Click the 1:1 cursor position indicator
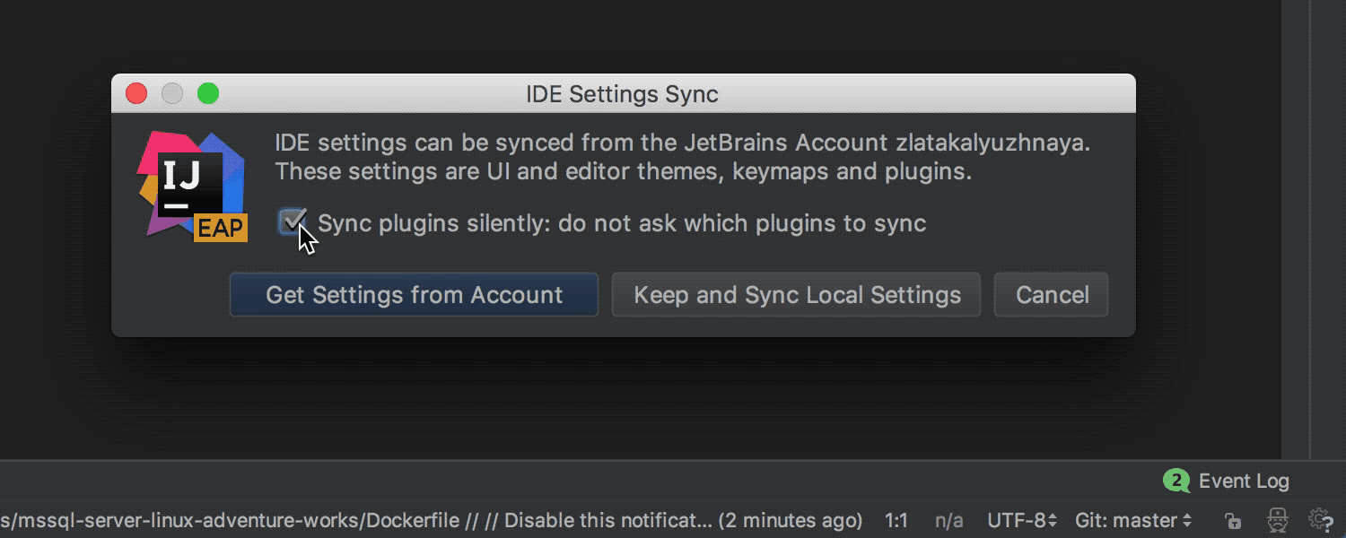The width and height of the screenshot is (1346, 538). pos(896,520)
